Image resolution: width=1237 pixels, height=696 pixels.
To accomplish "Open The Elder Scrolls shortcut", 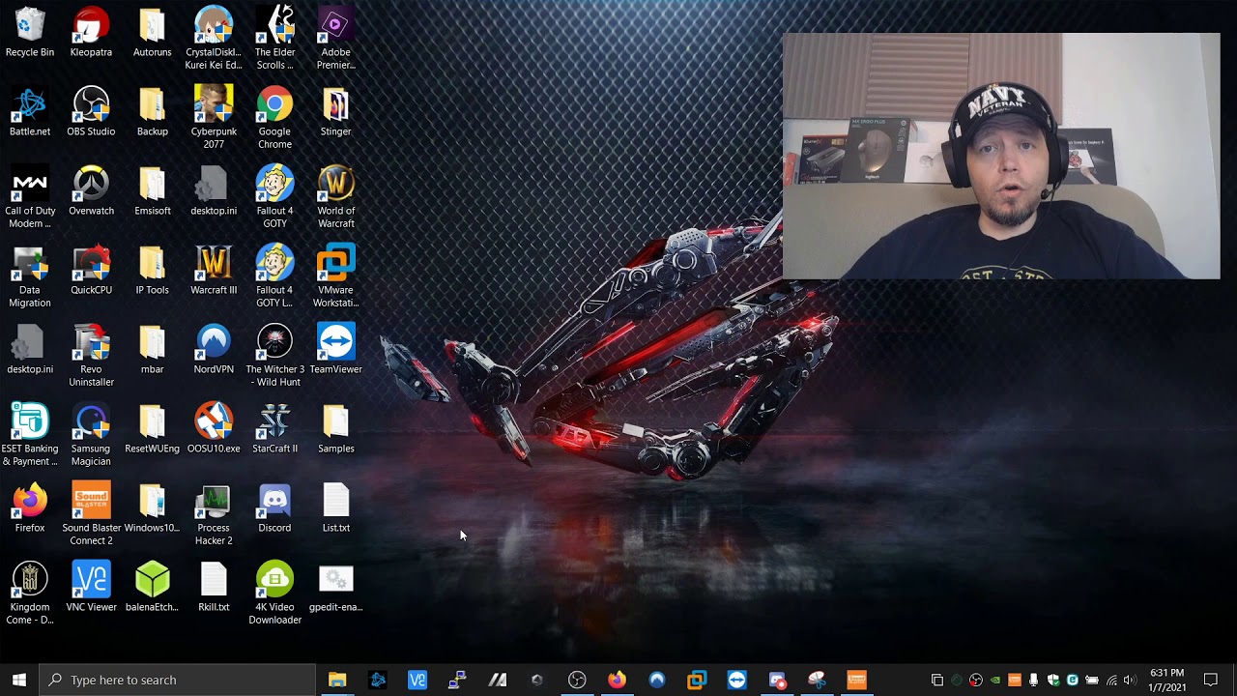I will pos(274,39).
